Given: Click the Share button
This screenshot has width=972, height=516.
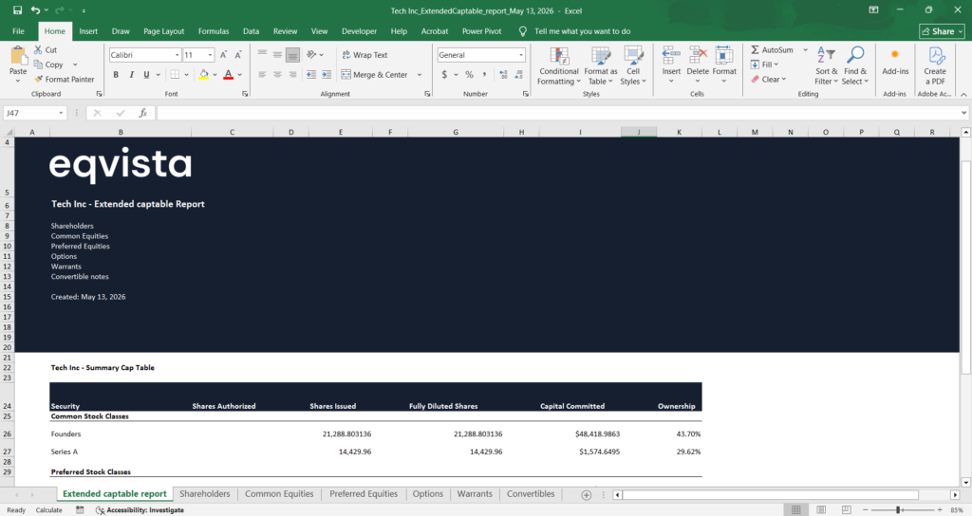Looking at the screenshot, I should click(x=942, y=31).
